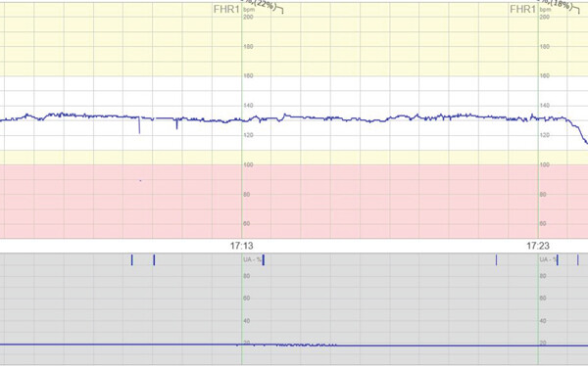Viewport: 588px width, 366px height.
Task: Select the second event tick mark in UA panel
Action: click(x=154, y=260)
